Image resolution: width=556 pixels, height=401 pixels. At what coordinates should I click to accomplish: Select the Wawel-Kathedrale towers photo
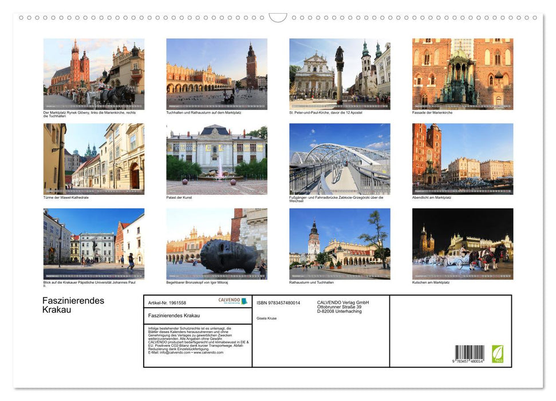94,159
